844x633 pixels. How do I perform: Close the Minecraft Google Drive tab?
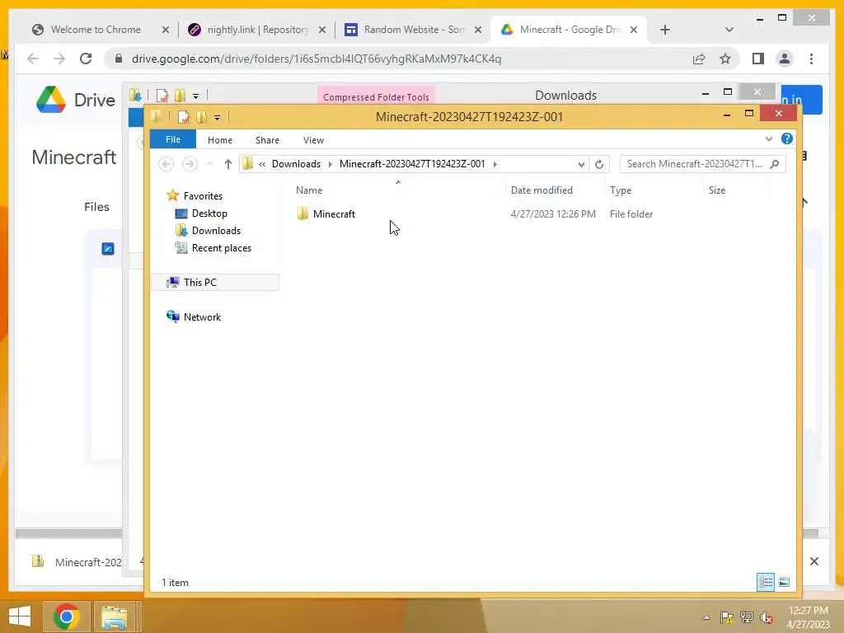tap(634, 30)
